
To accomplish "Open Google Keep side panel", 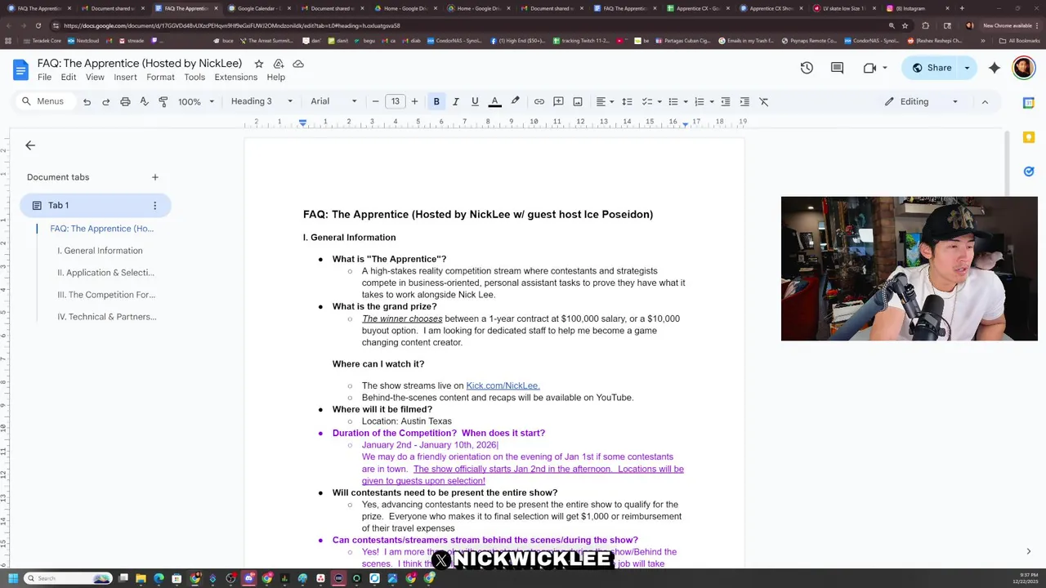I will [1029, 137].
